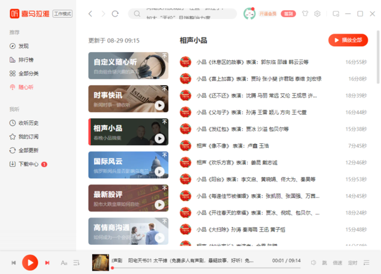The image size is (381, 274).
Task: Select track 小品《开往春天的幸福》
Action: coord(273,213)
